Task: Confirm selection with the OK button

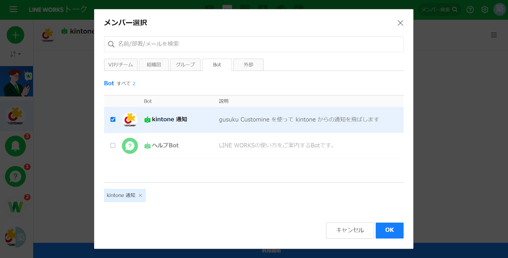Action: coord(390,230)
